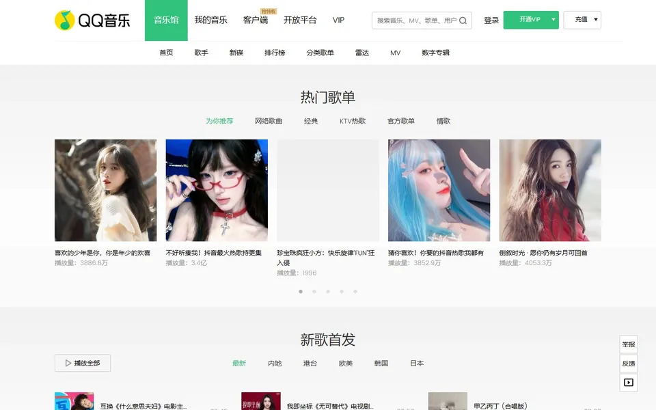Select the 日本 new songs tab
The width and height of the screenshot is (656, 410).
coord(417,363)
